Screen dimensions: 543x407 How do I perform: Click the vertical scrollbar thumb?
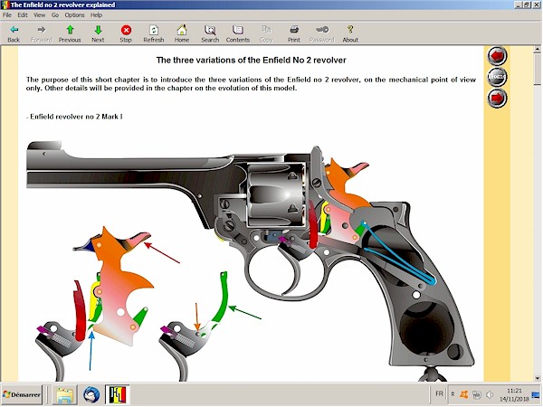pyautogui.click(x=537, y=69)
